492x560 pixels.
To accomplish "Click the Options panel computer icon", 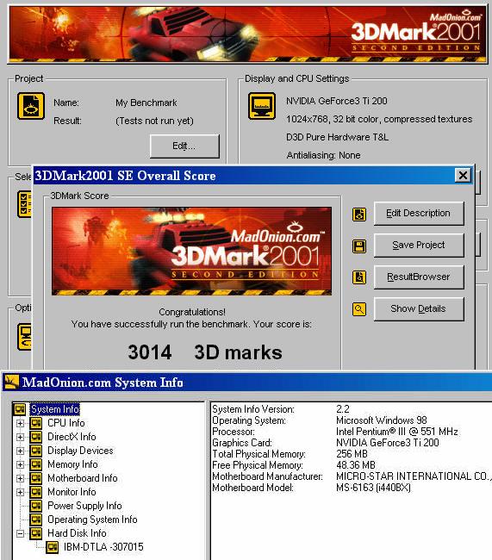I will [24, 336].
